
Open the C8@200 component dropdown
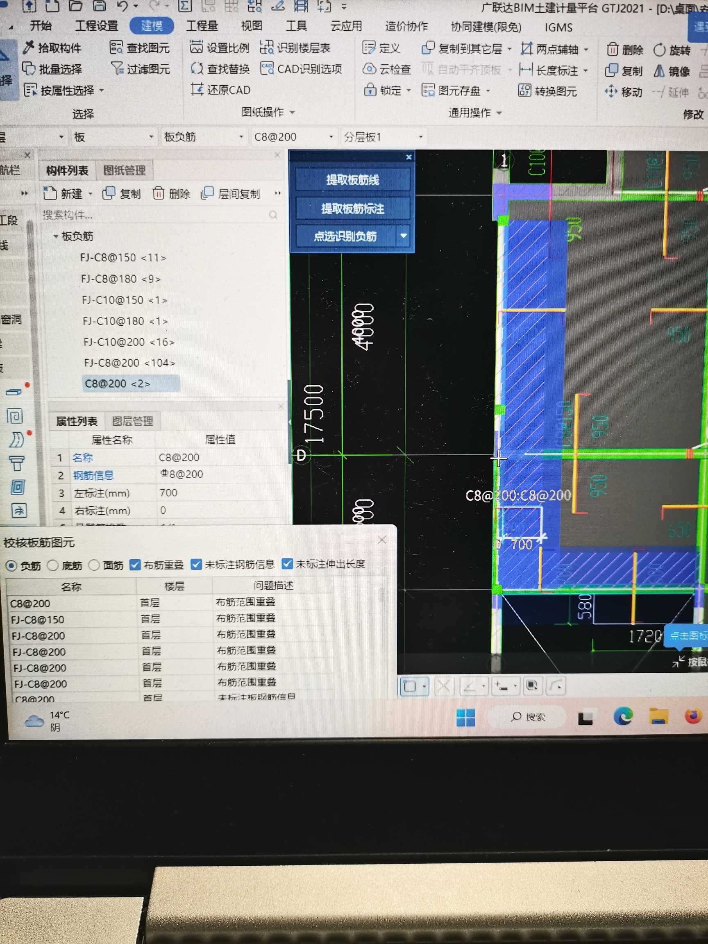(x=294, y=137)
